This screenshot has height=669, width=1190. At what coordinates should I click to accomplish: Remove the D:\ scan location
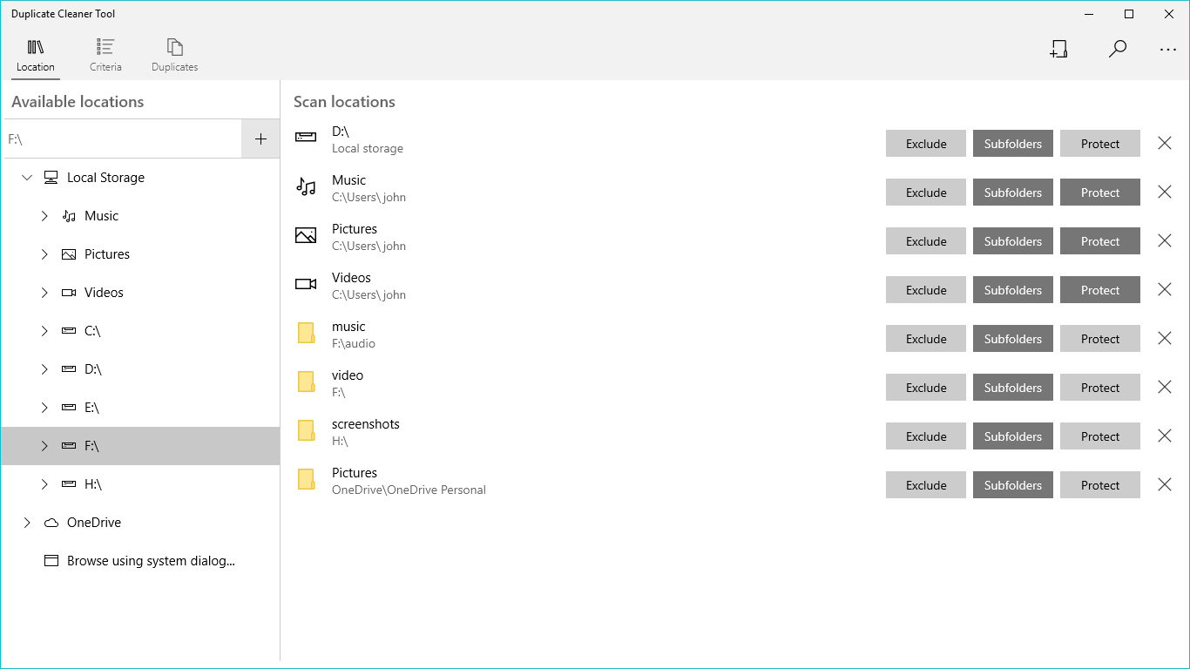click(x=1164, y=144)
